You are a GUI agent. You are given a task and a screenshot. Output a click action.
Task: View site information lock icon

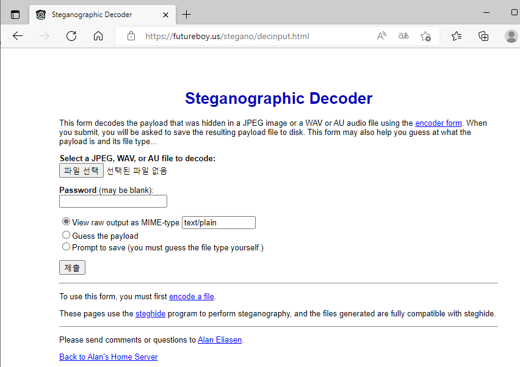pyautogui.click(x=131, y=36)
